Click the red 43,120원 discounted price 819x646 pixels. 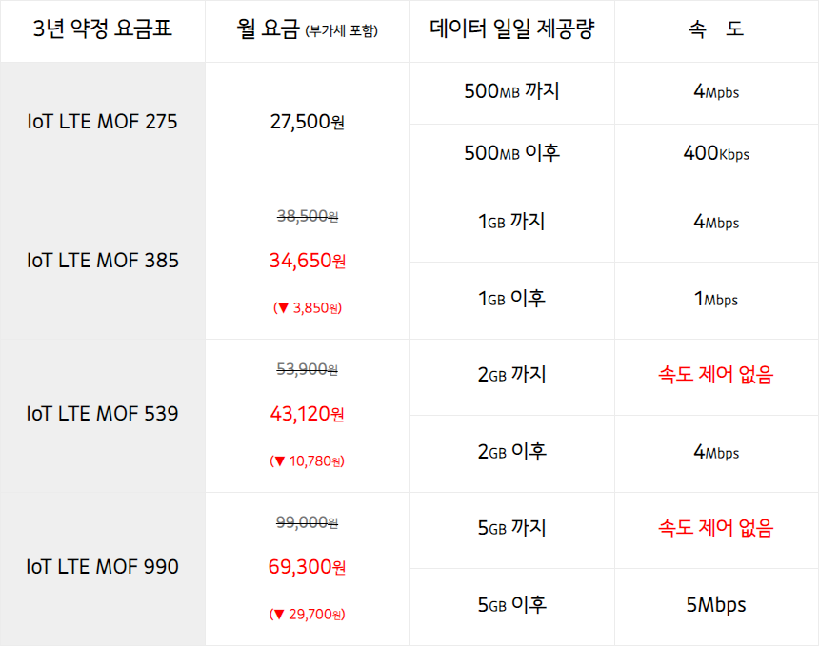tap(307, 414)
